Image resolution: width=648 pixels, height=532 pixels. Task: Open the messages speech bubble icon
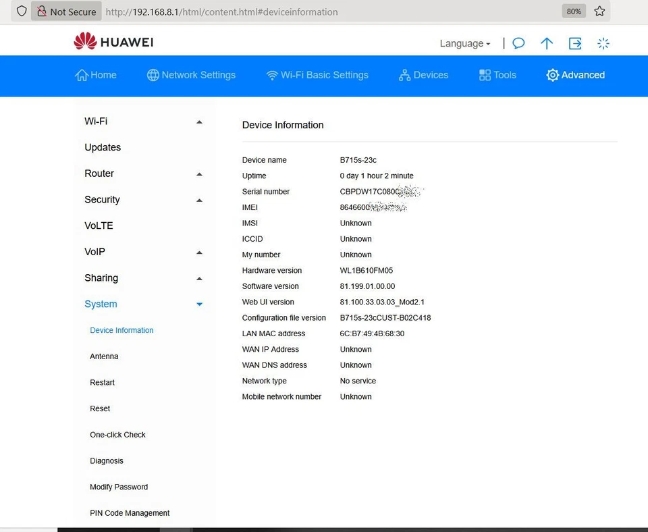(x=518, y=43)
